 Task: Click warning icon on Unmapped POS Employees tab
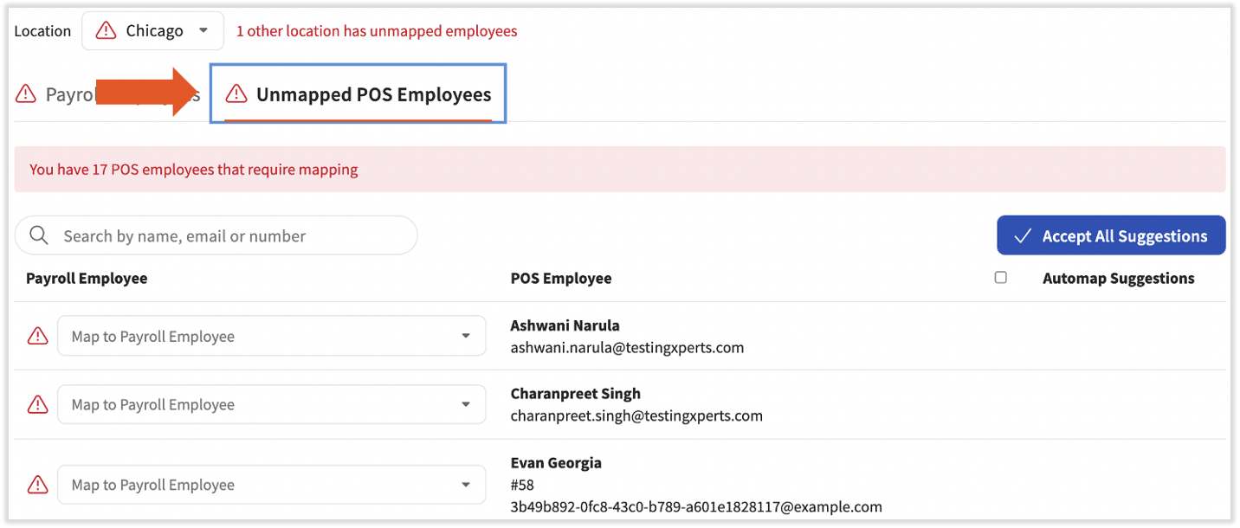(x=236, y=94)
